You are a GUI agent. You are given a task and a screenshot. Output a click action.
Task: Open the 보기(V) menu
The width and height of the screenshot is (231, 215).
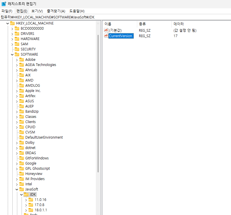(x=37, y=11)
